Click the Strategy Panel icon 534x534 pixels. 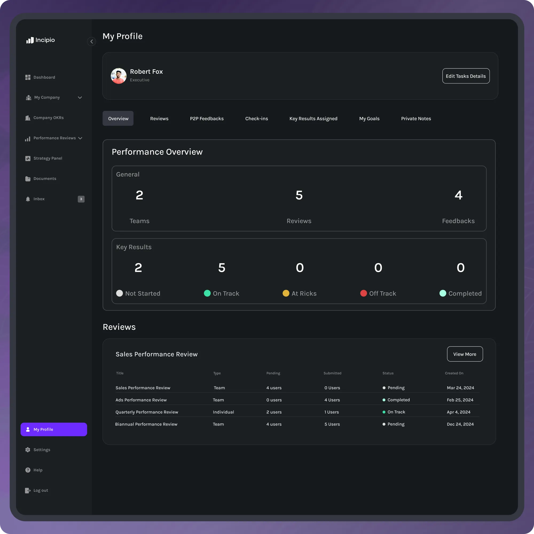coord(28,158)
